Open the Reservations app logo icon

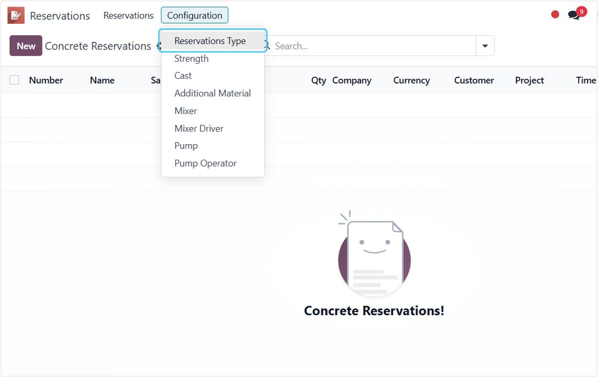click(16, 15)
